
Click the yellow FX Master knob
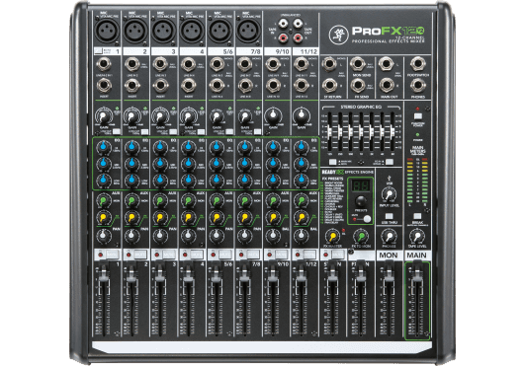tap(332, 237)
